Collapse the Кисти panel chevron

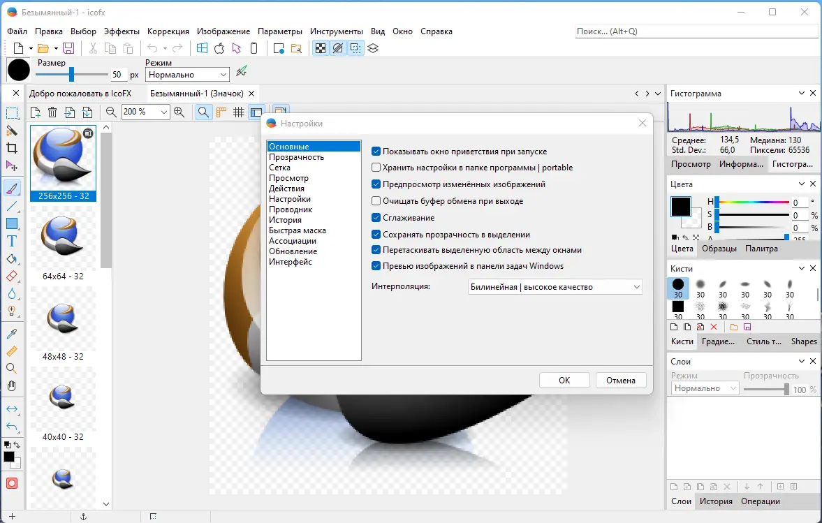[802, 268]
